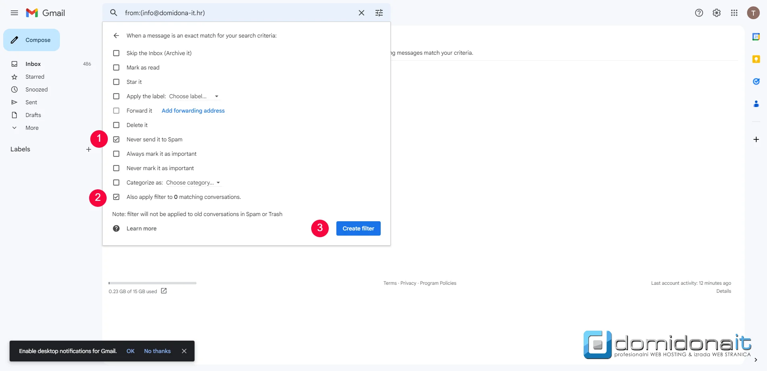Viewport: 767px width, 371px height.
Task: Open account activity Details link
Action: coord(723,291)
